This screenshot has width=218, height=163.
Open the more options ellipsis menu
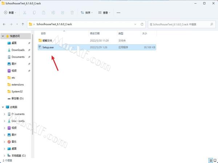coord(118,12)
